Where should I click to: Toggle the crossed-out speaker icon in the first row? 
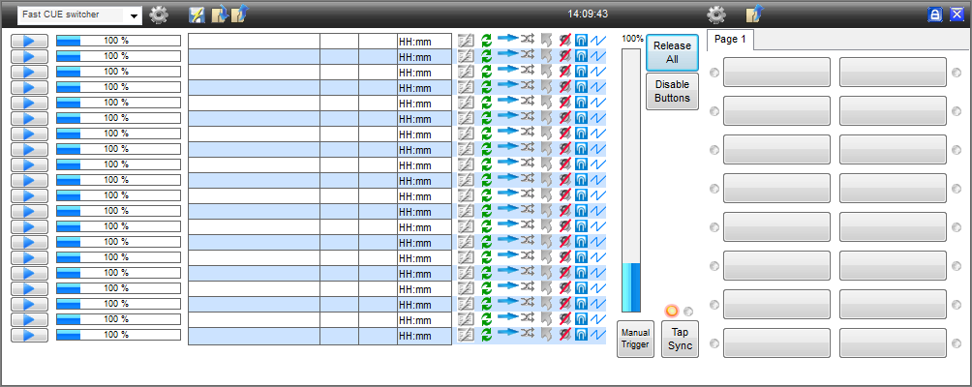[x=564, y=41]
